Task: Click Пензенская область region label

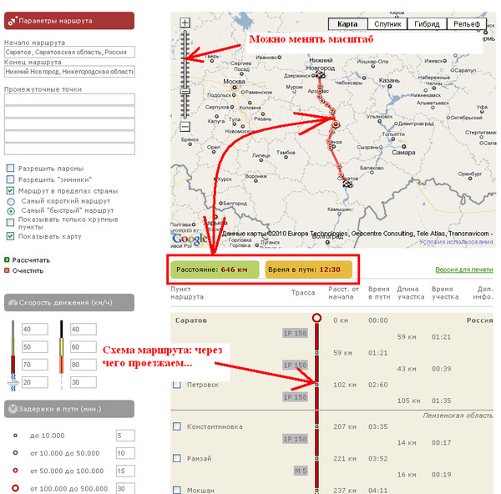Action: [x=458, y=416]
